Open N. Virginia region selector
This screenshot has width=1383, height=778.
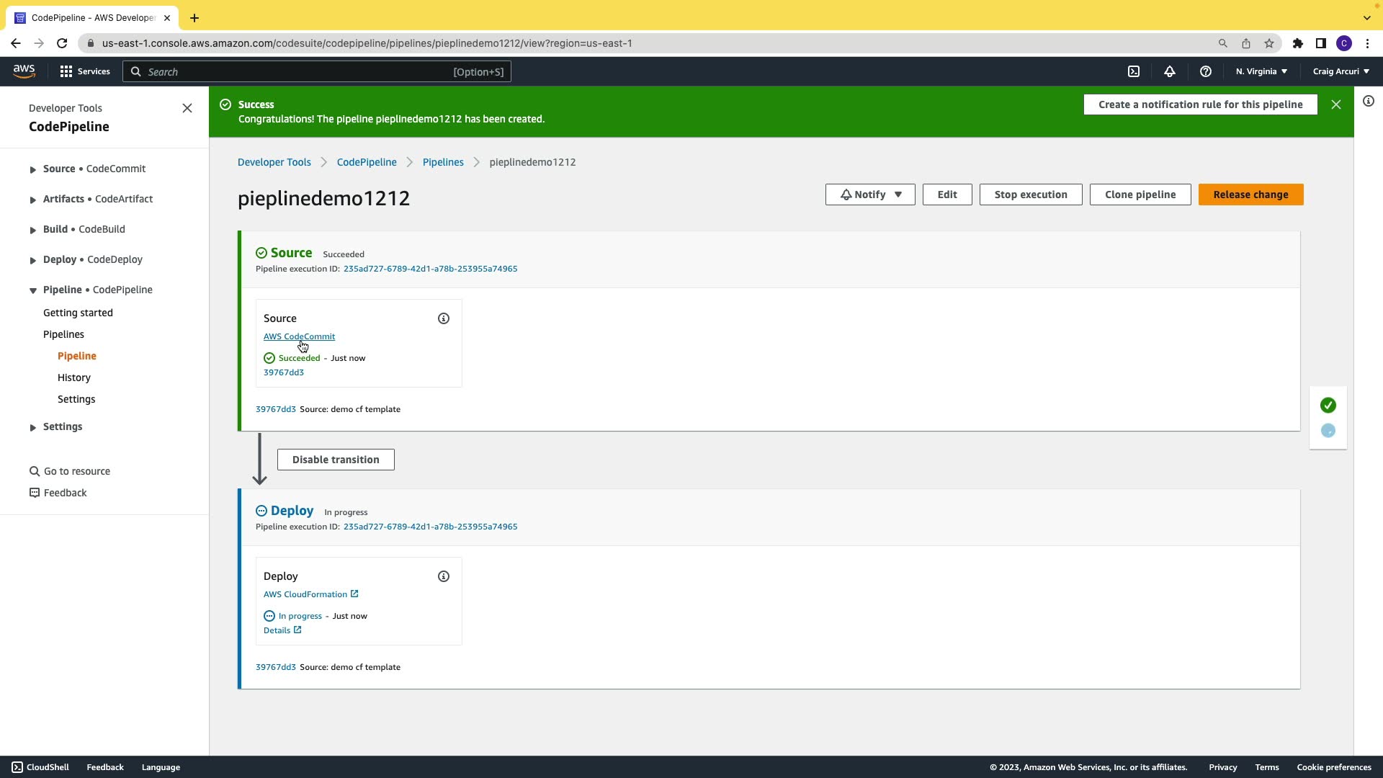pos(1261,71)
